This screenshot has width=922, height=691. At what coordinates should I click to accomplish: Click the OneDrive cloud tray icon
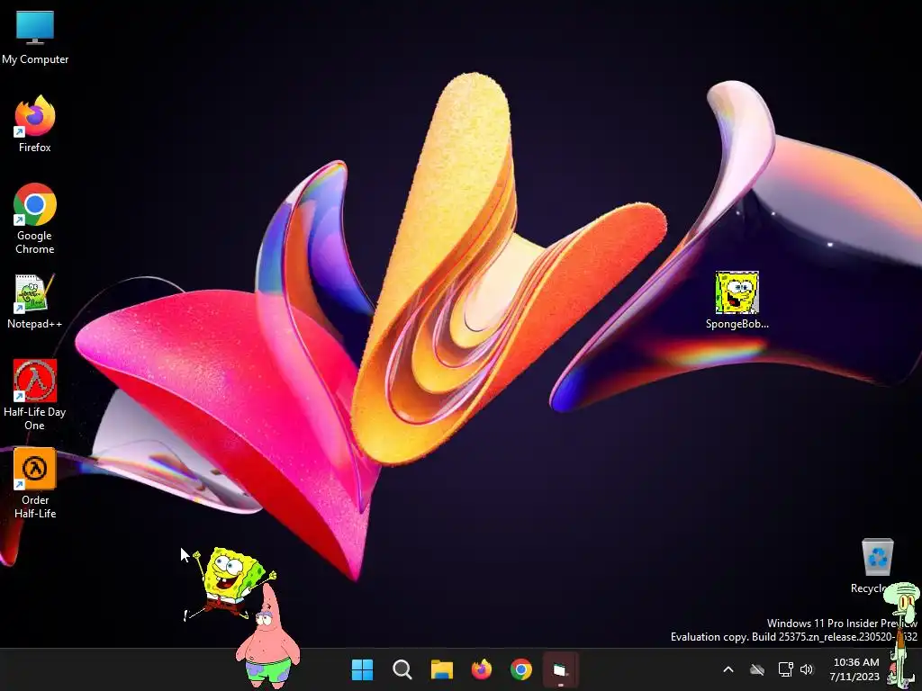pyautogui.click(x=757, y=669)
